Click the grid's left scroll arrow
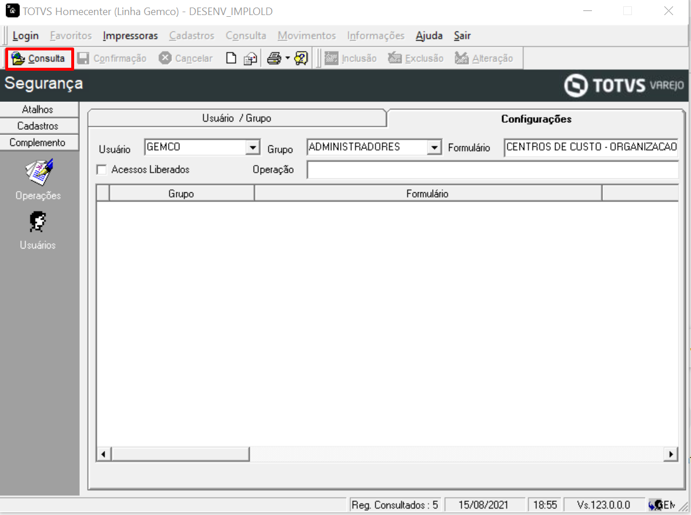The image size is (691, 515). point(103,454)
